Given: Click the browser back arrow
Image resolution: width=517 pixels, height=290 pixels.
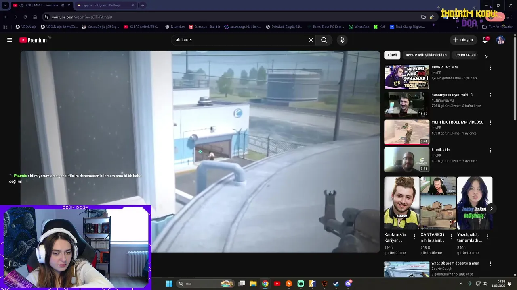Looking at the screenshot, I should 6,17.
